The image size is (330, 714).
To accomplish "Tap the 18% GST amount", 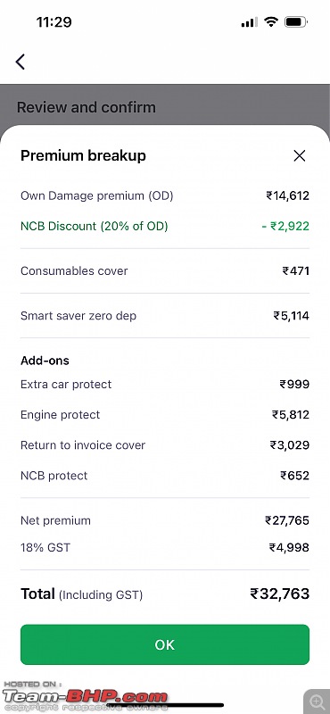I will point(289,547).
